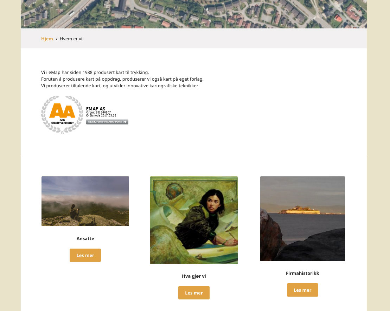
Task: Click Les mer under Ansatte
Action: (85, 255)
